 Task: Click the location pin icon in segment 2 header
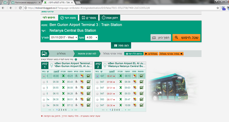coord(105,65)
